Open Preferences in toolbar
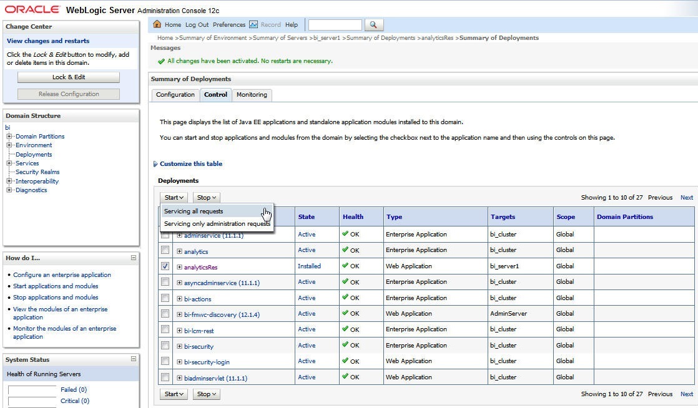698x408 pixels. [x=229, y=25]
